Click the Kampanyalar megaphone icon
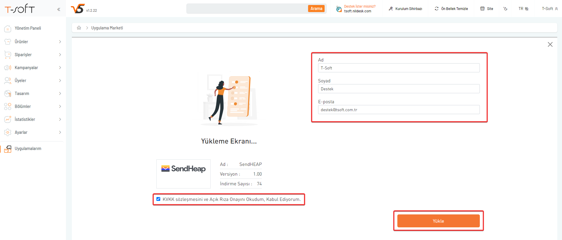The height and width of the screenshot is (240, 562). click(x=8, y=68)
